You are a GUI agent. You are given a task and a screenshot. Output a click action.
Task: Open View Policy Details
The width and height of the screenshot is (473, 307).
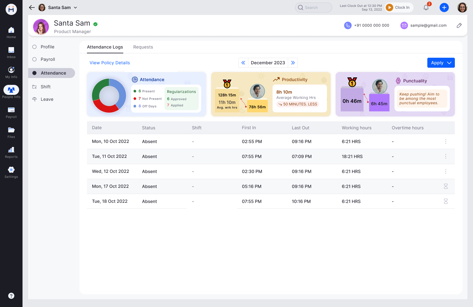(109, 62)
